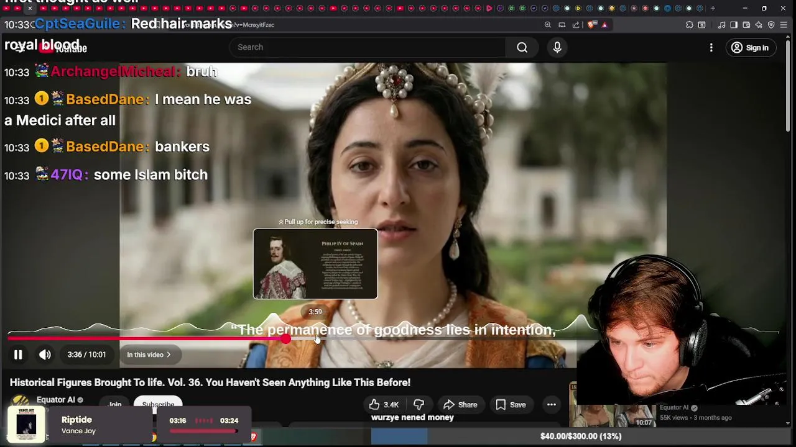Click the video title text
796x447 pixels.
(x=210, y=382)
